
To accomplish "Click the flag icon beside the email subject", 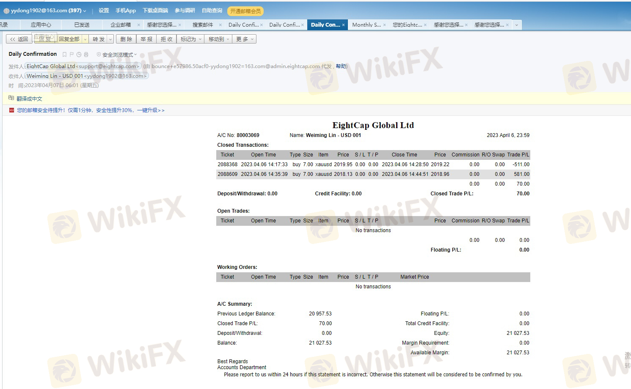I will [72, 55].
